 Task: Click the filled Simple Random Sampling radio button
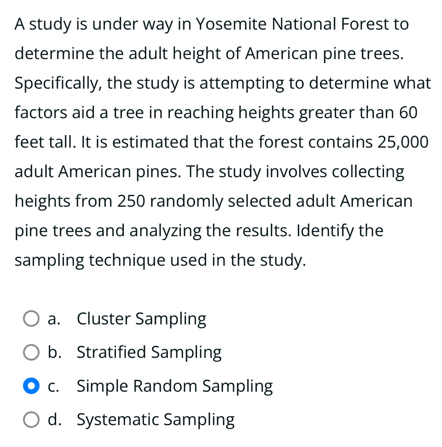[31, 385]
